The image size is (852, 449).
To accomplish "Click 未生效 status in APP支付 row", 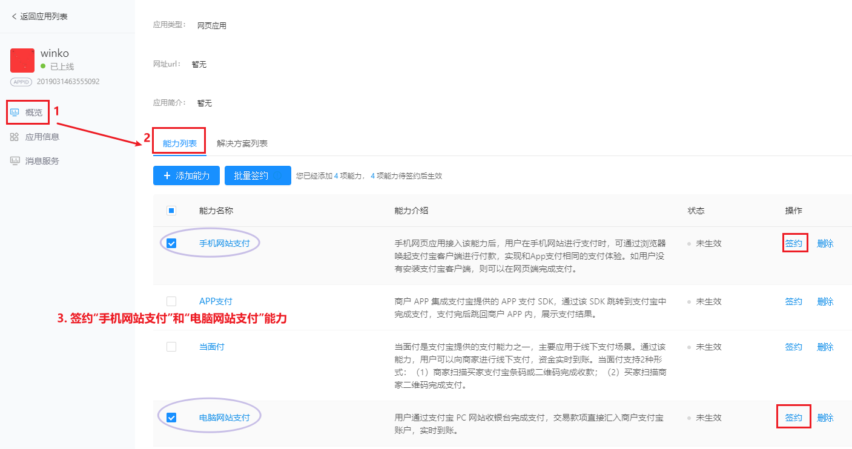I will (x=708, y=301).
